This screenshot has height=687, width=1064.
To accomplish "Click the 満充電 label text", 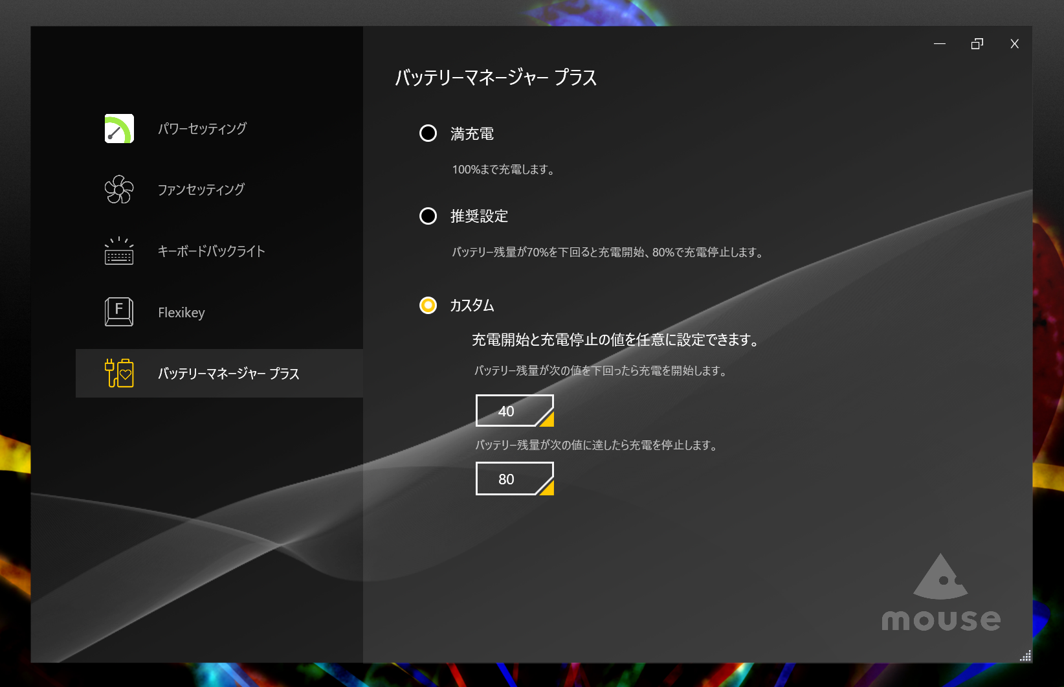I will (472, 133).
